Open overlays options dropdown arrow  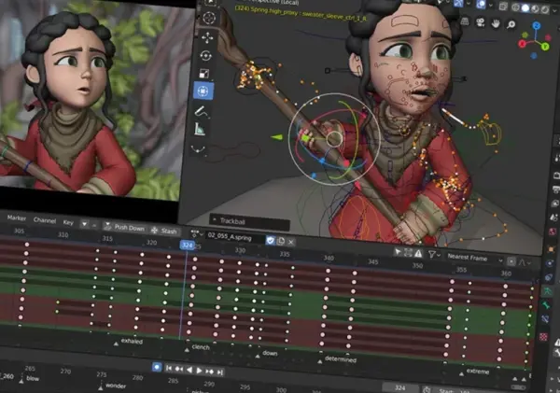click(x=491, y=5)
